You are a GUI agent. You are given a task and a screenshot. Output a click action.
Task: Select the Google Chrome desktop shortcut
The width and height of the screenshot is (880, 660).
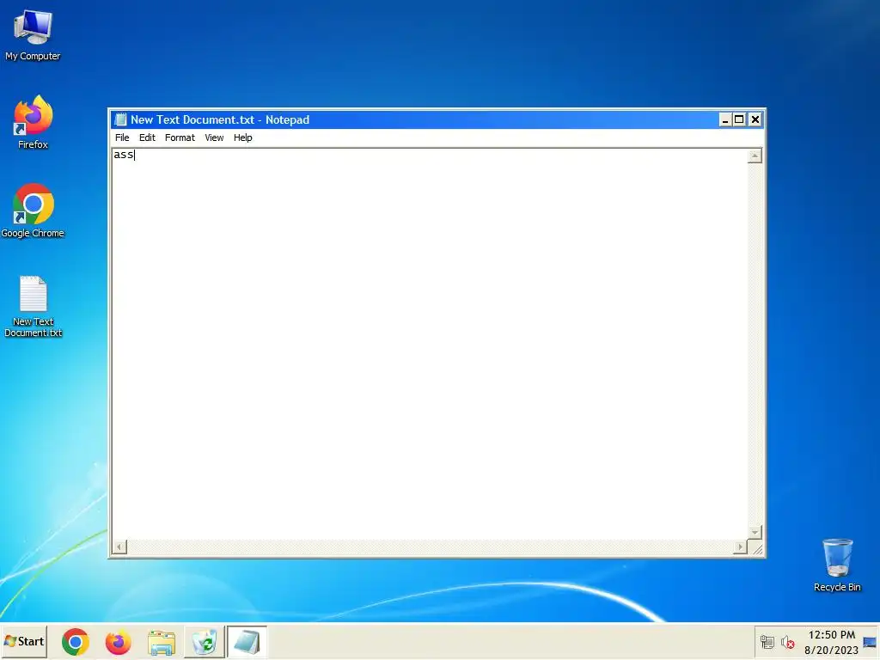[33, 211]
